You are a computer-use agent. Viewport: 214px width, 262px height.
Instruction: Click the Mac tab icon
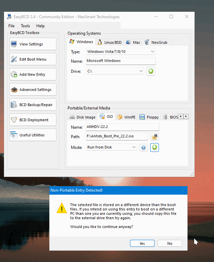coord(128,42)
